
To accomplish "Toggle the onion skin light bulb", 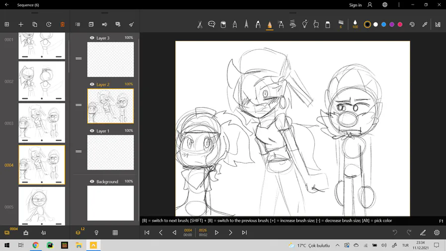I will [97, 233].
